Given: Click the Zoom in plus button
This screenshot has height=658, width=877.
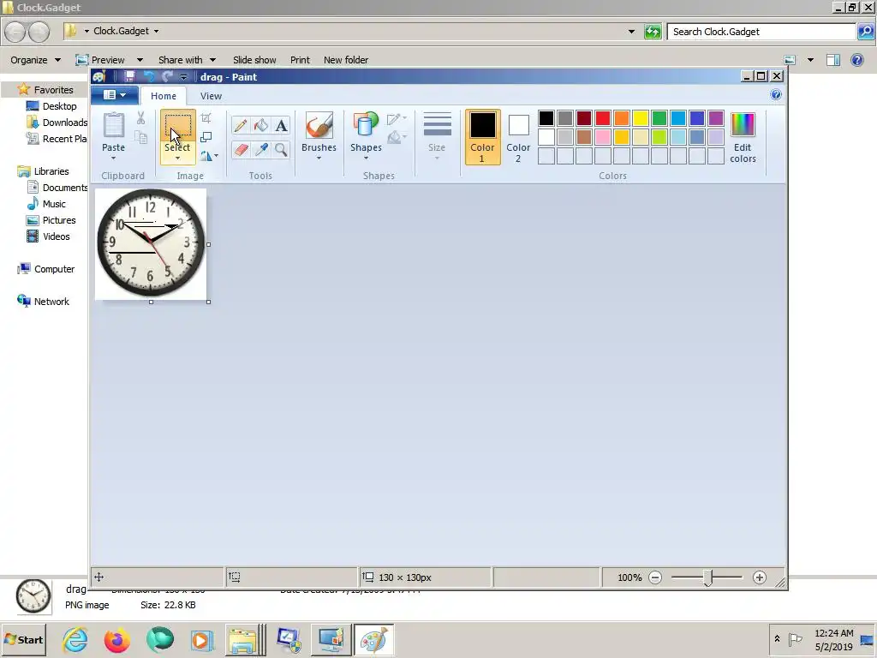Looking at the screenshot, I should 759,577.
